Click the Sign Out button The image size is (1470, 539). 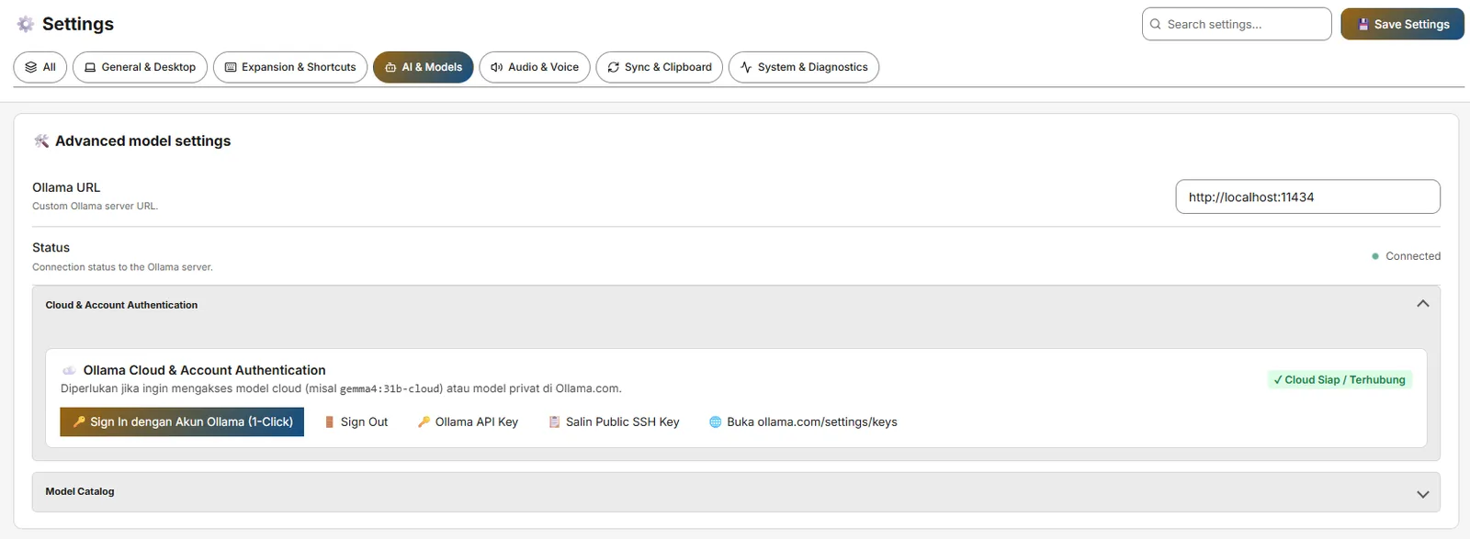coord(356,421)
